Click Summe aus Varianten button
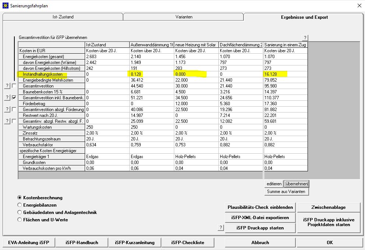365x250 pixels. tap(287, 192)
